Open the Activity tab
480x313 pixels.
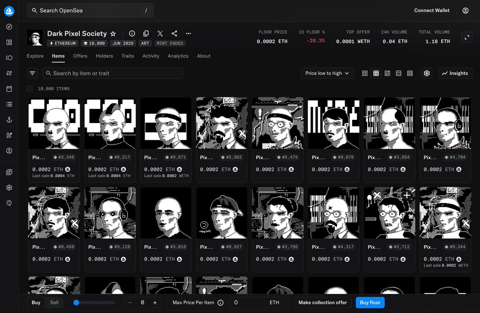tap(151, 56)
